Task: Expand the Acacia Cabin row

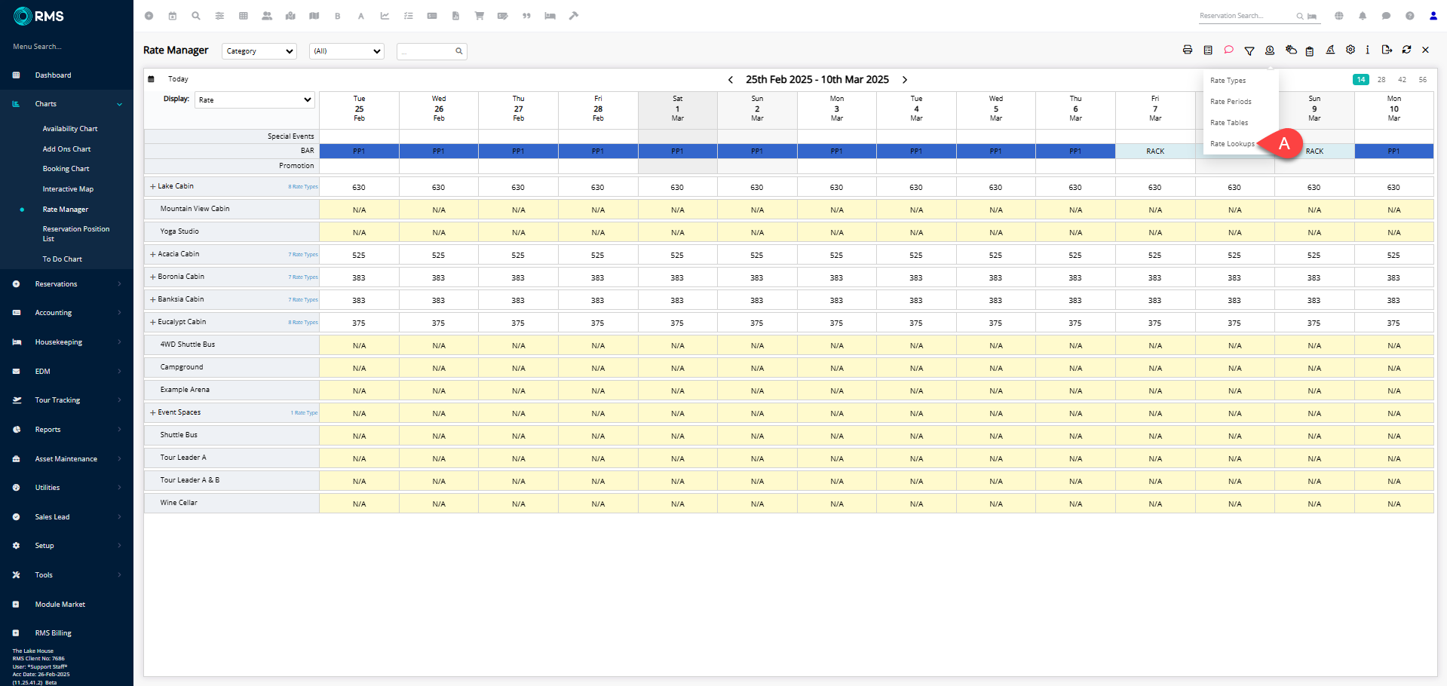Action: tap(153, 254)
